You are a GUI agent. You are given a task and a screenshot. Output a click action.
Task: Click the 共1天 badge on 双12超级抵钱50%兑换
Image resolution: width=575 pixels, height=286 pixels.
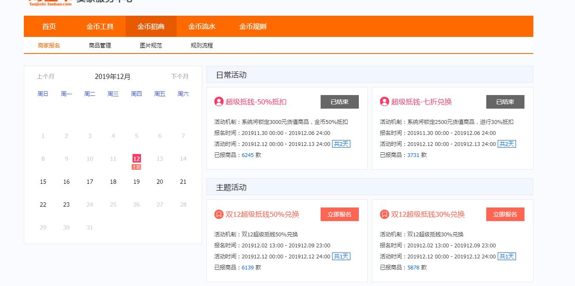click(x=341, y=256)
